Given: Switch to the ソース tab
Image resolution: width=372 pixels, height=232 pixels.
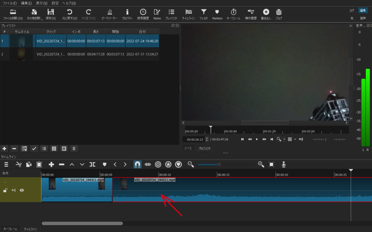Looking at the screenshot, I should point(188,148).
